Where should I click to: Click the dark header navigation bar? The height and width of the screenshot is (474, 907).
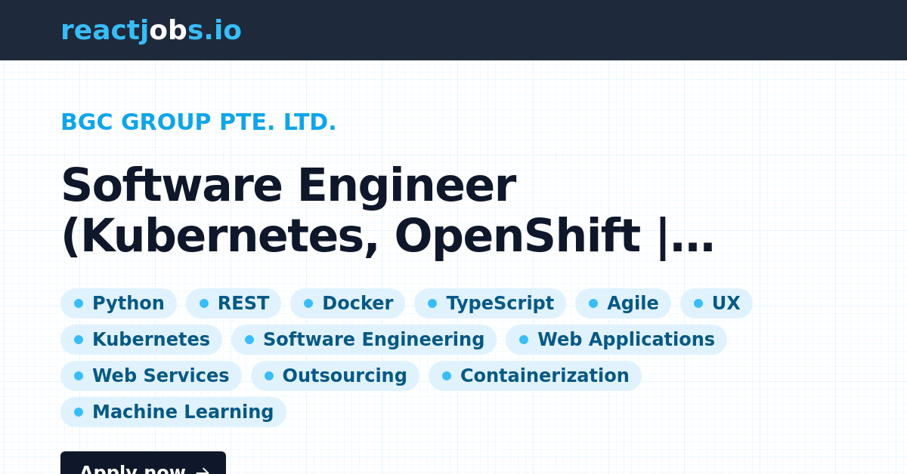[x=453, y=30]
